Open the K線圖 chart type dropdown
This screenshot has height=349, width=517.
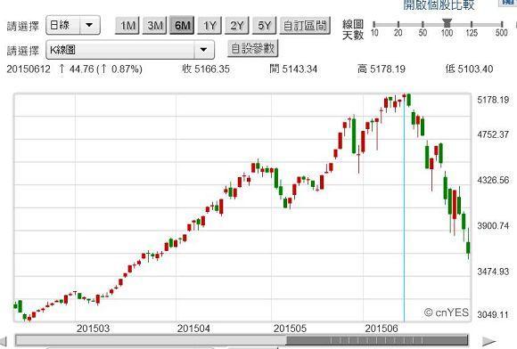coord(130,50)
